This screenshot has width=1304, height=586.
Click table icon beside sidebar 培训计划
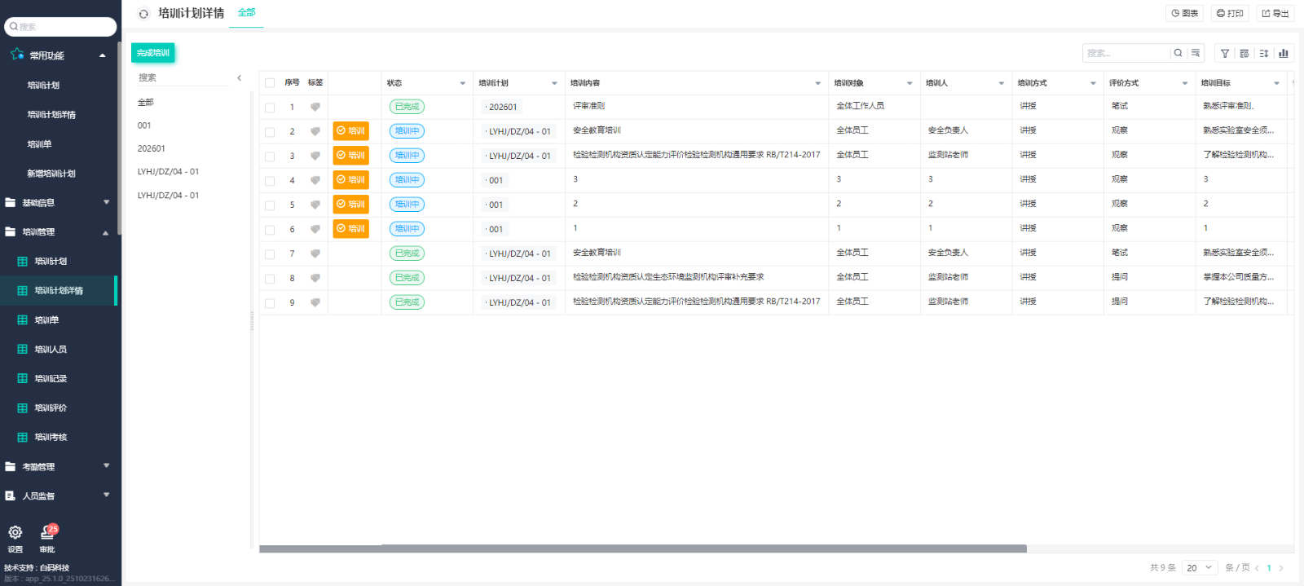[23, 262]
